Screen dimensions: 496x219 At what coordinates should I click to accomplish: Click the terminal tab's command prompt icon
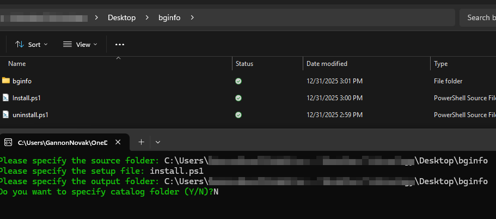[8, 142]
